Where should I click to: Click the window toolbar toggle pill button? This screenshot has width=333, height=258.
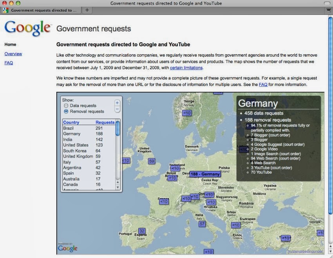coord(327,3)
